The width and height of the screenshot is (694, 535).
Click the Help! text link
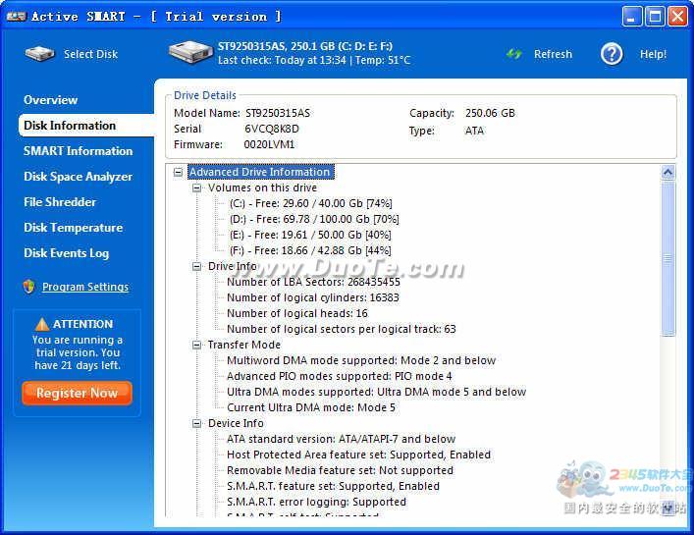click(x=653, y=54)
